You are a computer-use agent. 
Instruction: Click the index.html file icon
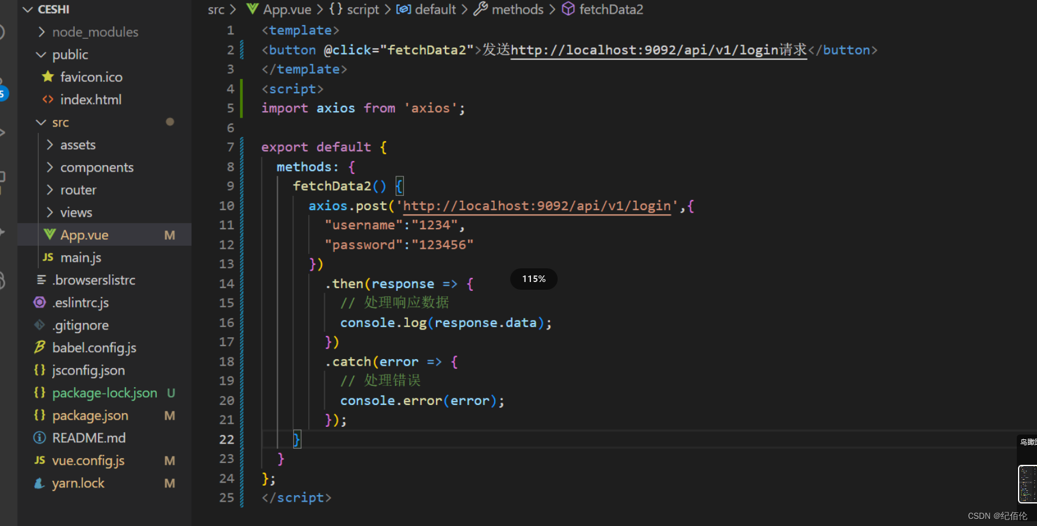point(48,99)
